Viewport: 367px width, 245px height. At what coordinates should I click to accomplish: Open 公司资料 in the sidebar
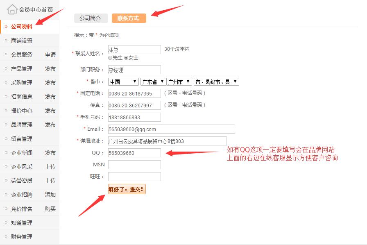click(x=22, y=27)
